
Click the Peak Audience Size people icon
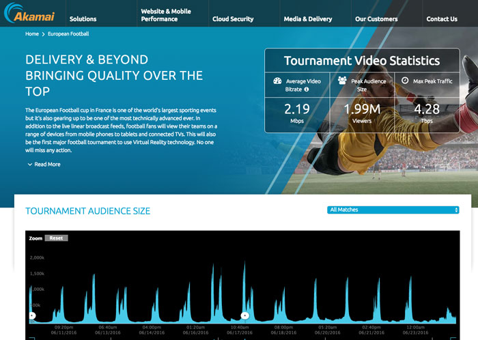[x=342, y=81]
